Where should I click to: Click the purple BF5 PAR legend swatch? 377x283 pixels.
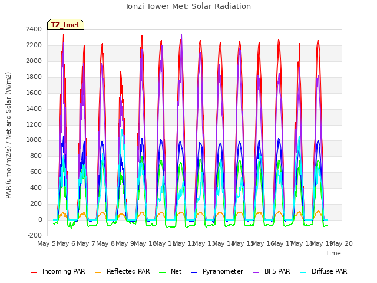pos(256,272)
